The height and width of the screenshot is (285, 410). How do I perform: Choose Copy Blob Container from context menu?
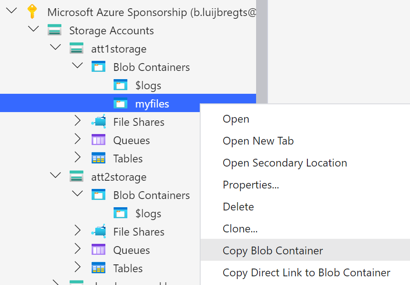coord(273,251)
